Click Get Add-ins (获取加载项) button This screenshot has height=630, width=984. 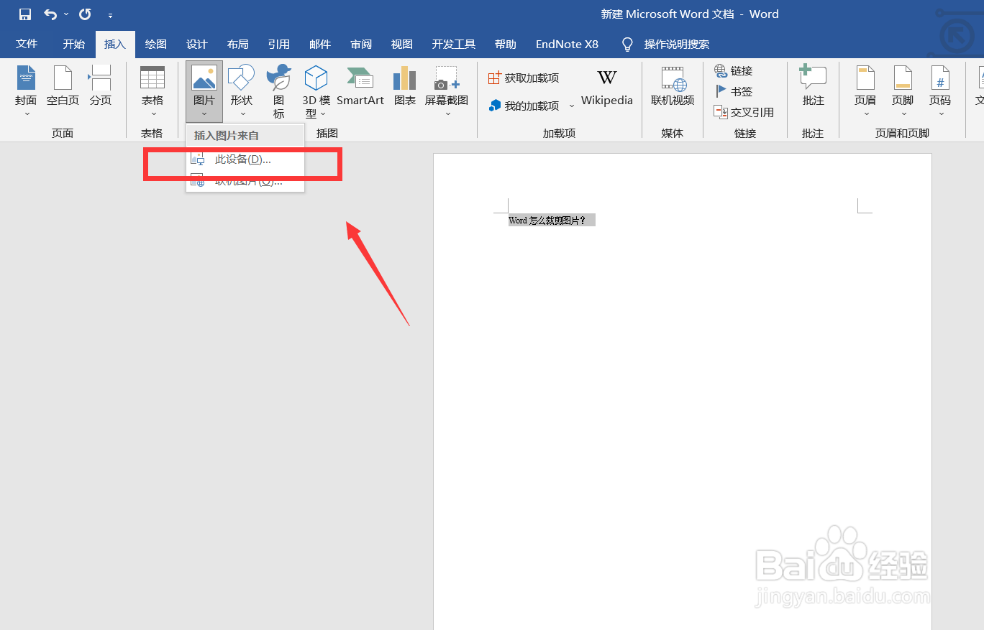[524, 78]
